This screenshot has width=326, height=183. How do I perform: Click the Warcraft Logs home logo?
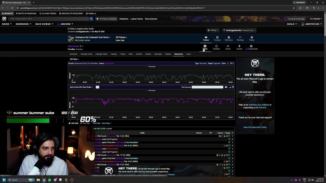pyautogui.click(x=4, y=19)
